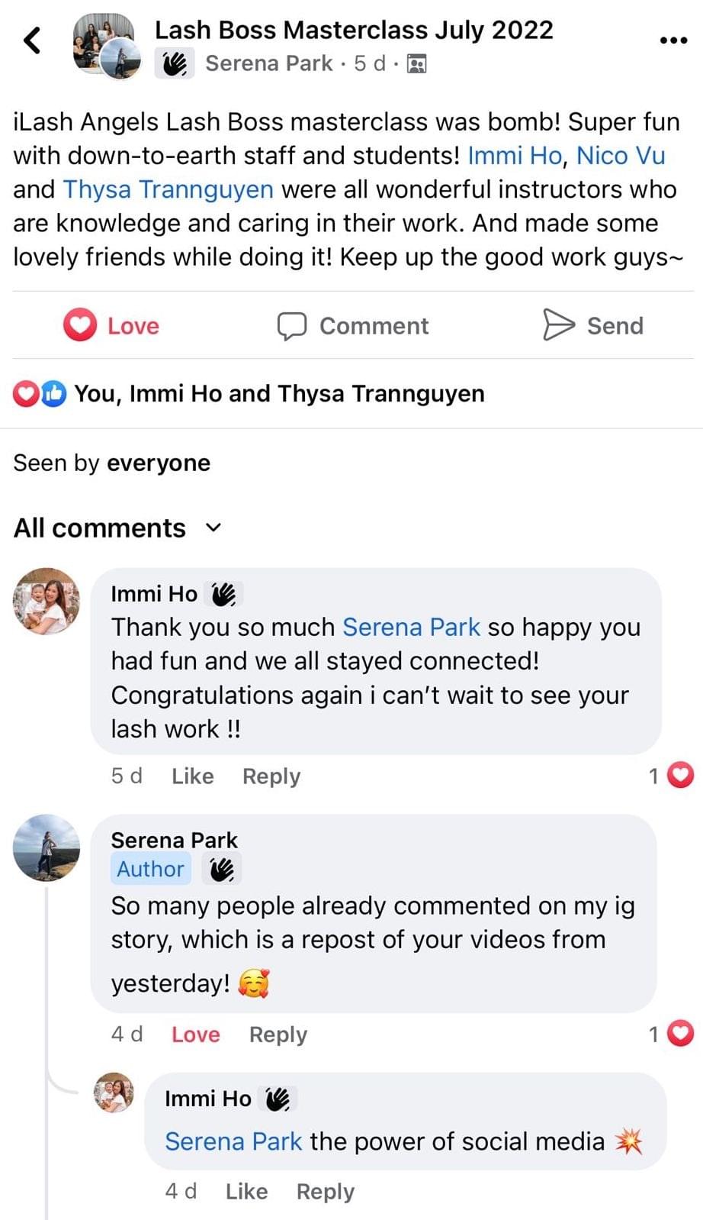703x1220 pixels.
Task: Open Immi Ho's profile picture on first comment
Action: (x=46, y=601)
